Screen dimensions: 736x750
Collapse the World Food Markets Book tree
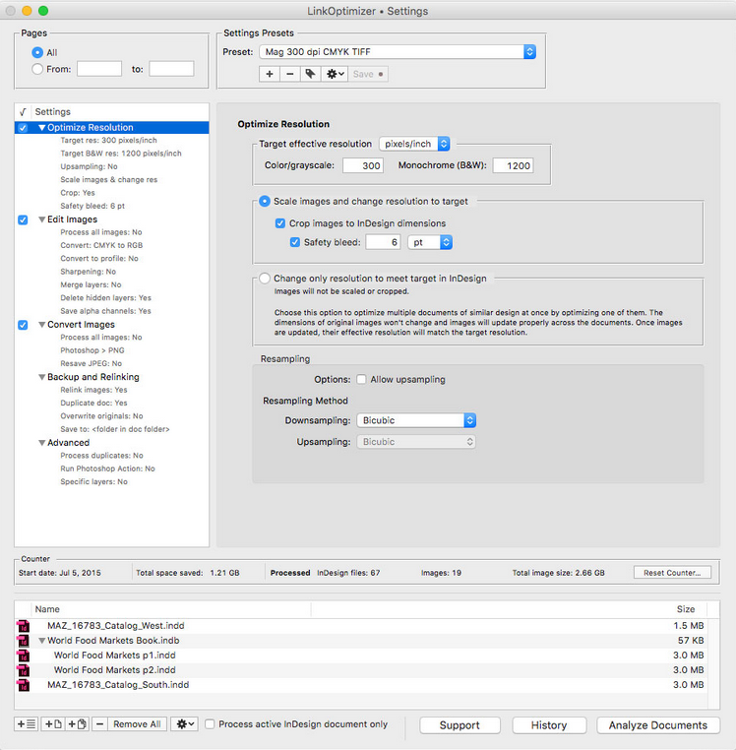(41, 641)
